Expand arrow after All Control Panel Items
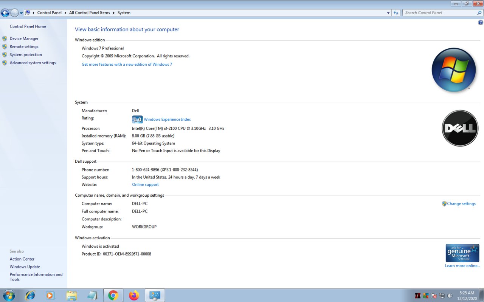This screenshot has height=302, width=484. (114, 13)
